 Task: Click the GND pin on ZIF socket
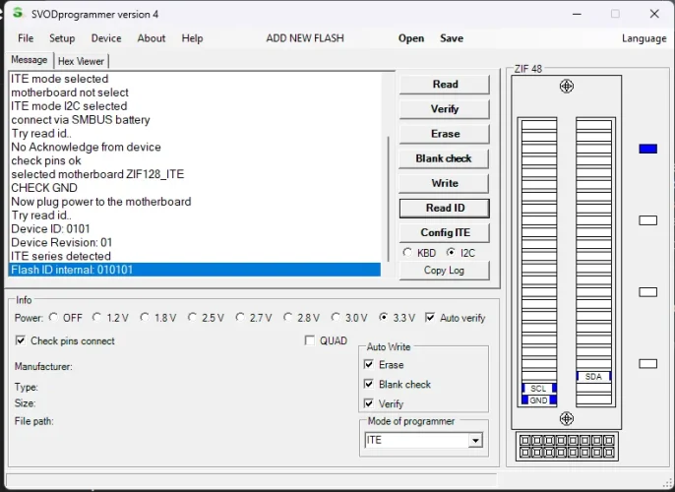click(539, 400)
